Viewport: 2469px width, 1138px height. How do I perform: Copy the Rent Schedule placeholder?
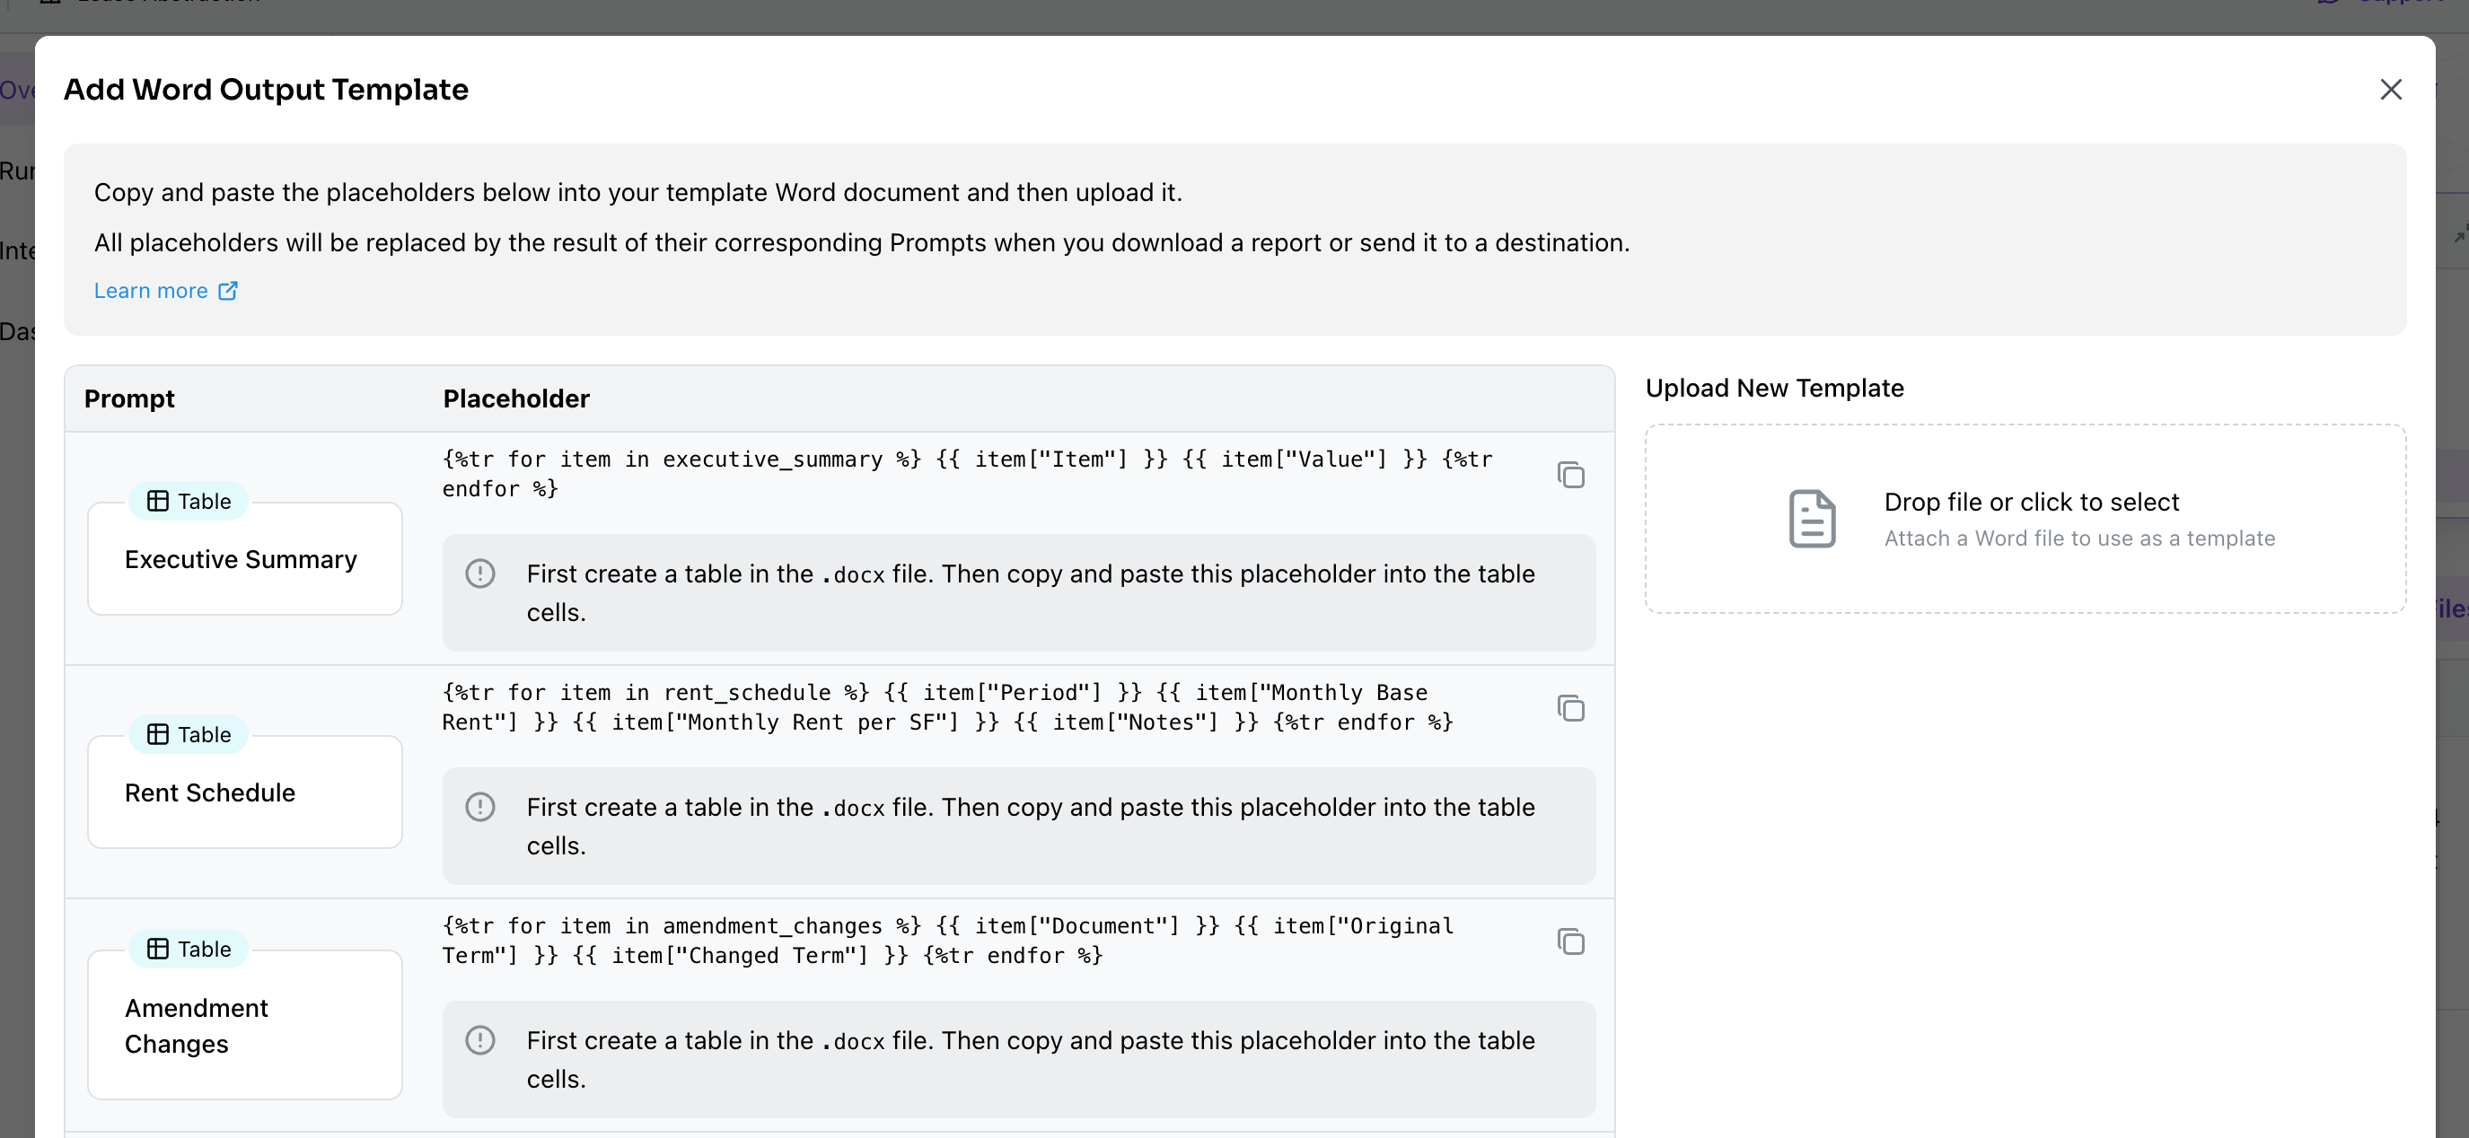tap(1570, 708)
